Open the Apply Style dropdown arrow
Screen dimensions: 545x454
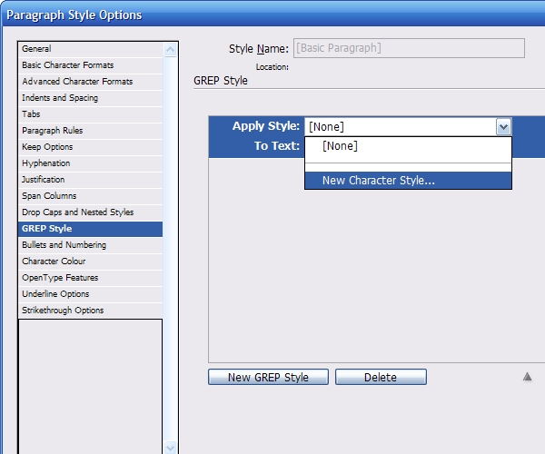[503, 127]
